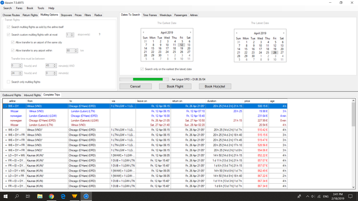Expand the trip priced 528.56 €
The height and width of the screenshot is (201, 358).
click(x=6, y=145)
